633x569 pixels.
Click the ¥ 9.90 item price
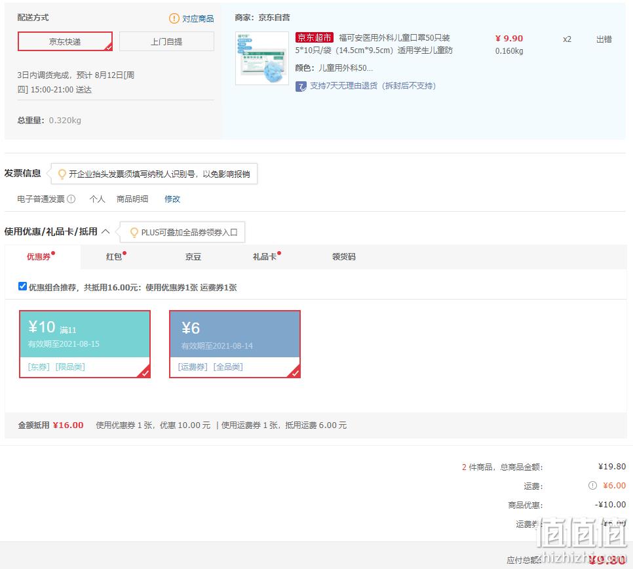pos(509,39)
